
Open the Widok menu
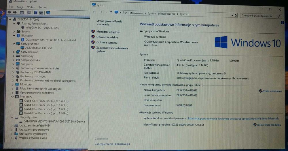pos(31,7)
